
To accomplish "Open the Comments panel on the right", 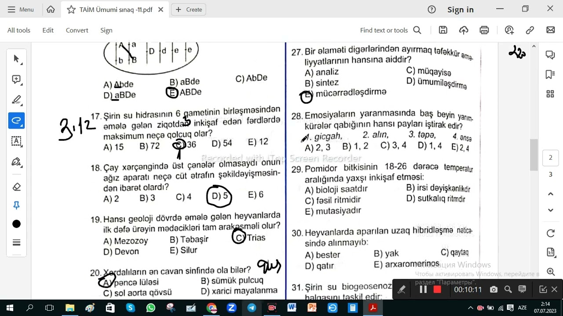I will click(x=550, y=54).
